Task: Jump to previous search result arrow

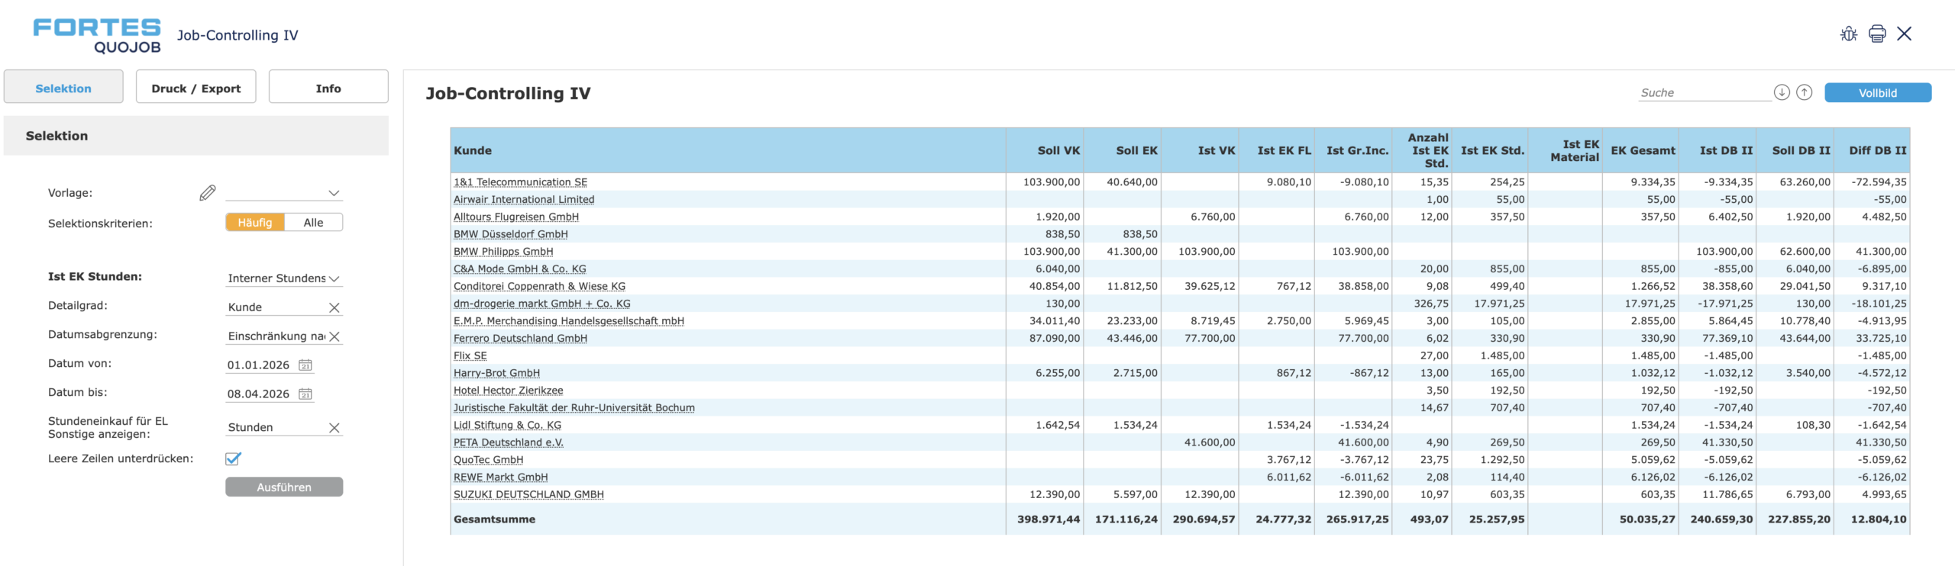Action: [x=1804, y=92]
